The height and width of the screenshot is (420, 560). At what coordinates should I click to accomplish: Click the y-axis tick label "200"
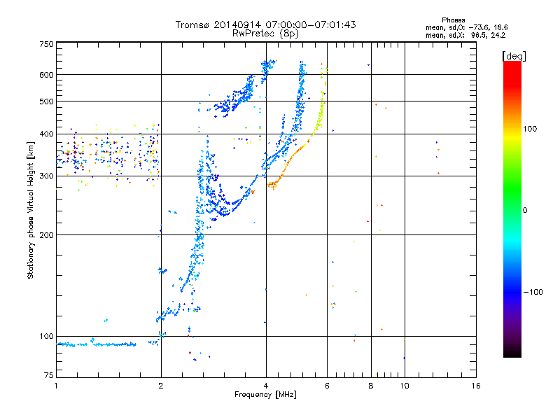coord(46,235)
